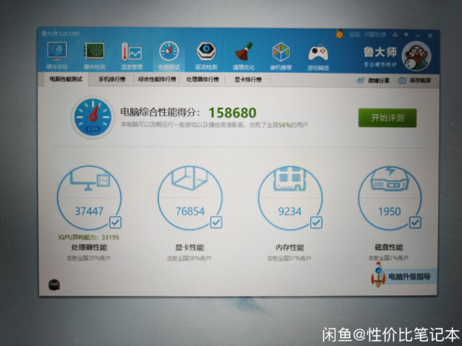Click the 显卡性能 label
Image resolution: width=462 pixels, height=346 pixels.
click(x=190, y=247)
